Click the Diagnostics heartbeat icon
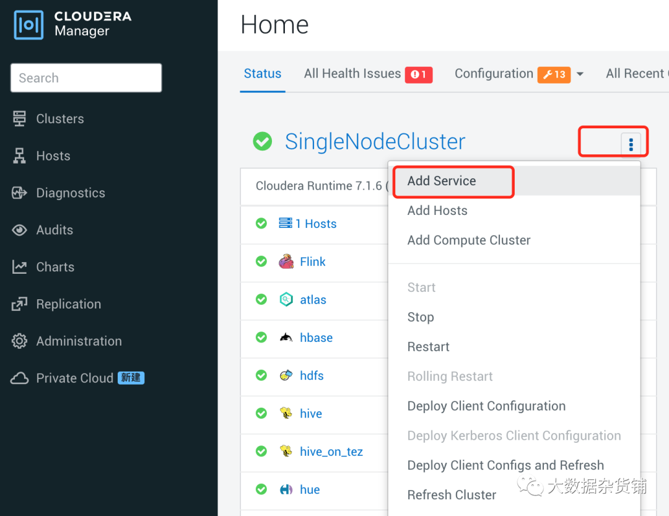Screen dimensions: 669x516 pos(20,193)
